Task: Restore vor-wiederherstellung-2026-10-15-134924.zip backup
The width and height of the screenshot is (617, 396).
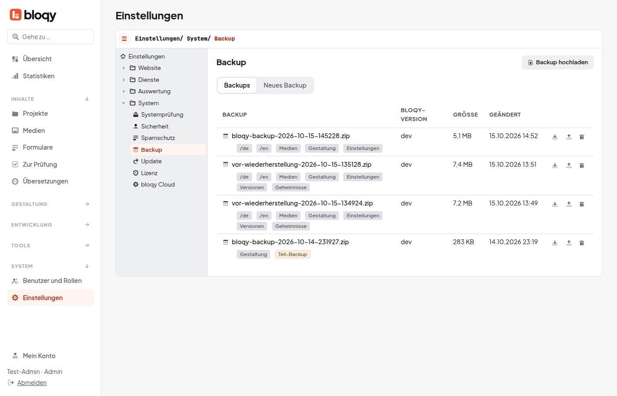Action: point(569,204)
